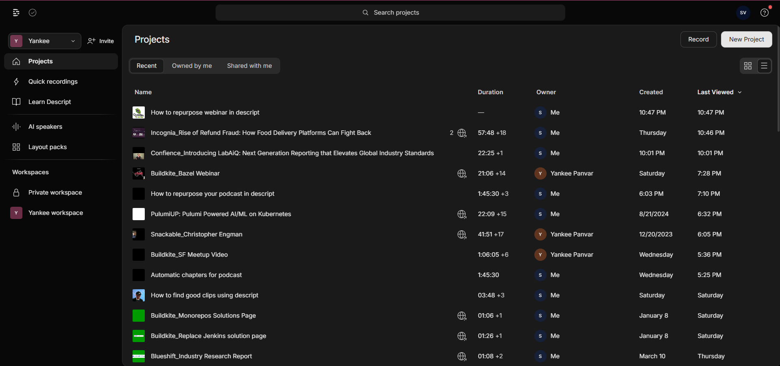Open AI speakers from sidebar

pos(45,127)
